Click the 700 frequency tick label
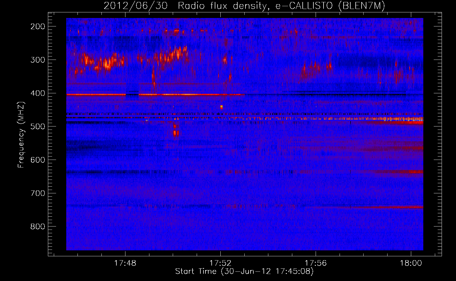The height and width of the screenshot is (281, 456). pyautogui.click(x=38, y=193)
